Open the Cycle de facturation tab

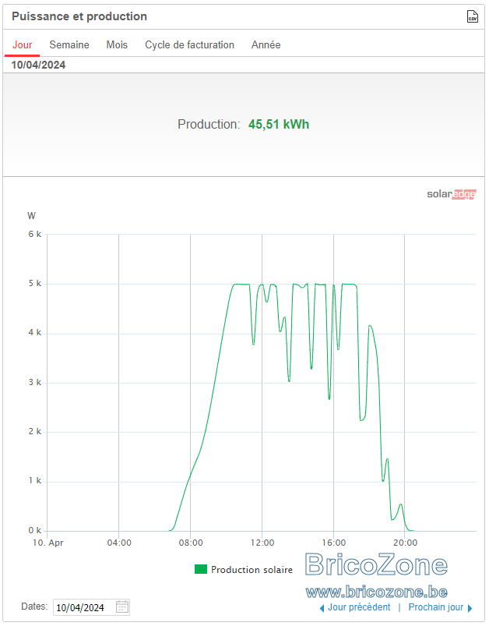tap(189, 44)
